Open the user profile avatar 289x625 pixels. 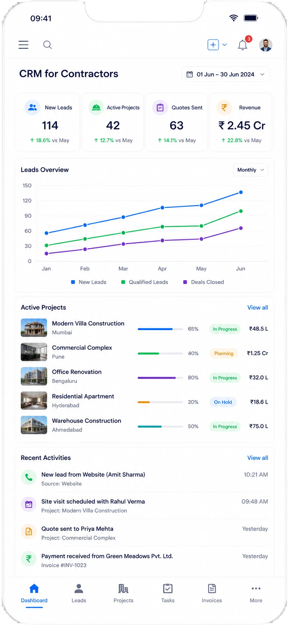coord(266,45)
